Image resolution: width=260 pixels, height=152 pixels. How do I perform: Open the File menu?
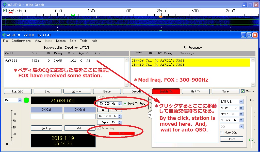(x=6, y=41)
